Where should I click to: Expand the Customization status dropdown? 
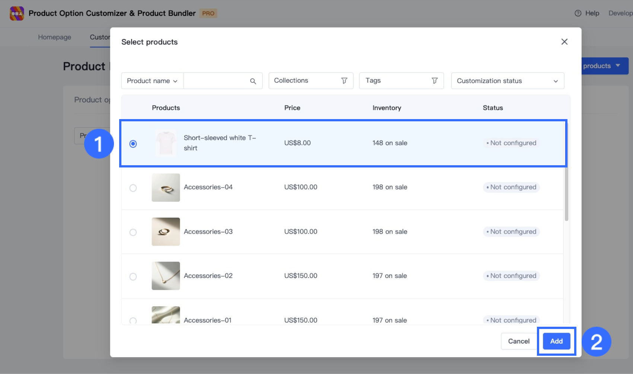(x=507, y=81)
